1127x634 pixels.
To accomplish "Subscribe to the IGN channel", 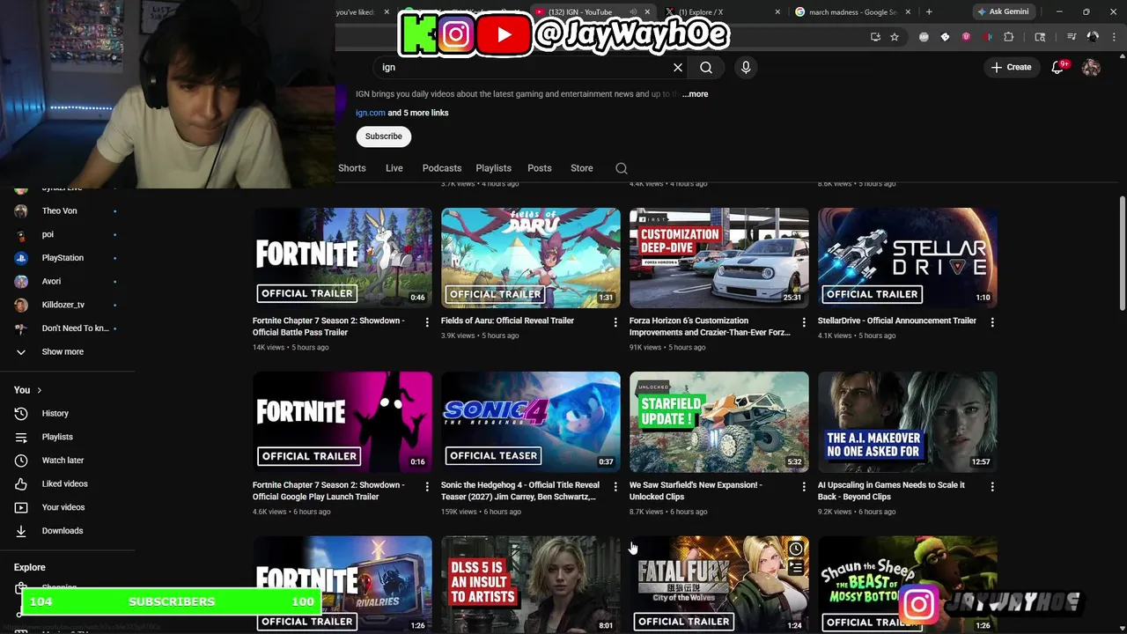I will tap(383, 136).
